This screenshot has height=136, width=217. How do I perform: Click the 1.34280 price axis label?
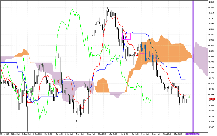pyautogui.click(x=212, y=111)
